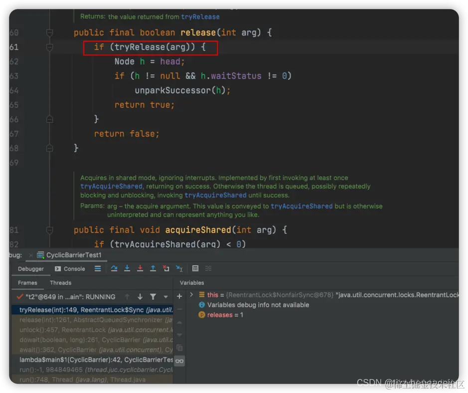Click tryAcquireShared link before 'until success'
The width and height of the screenshot is (468, 393).
[x=215, y=196]
